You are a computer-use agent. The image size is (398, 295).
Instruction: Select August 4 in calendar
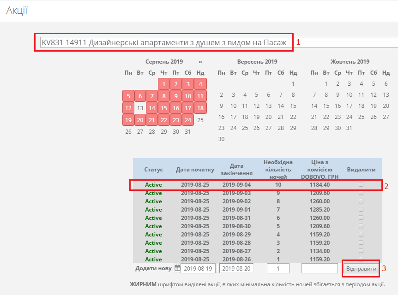coord(200,84)
